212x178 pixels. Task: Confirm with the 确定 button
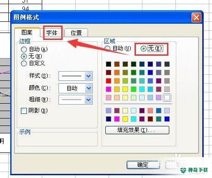[143, 165]
